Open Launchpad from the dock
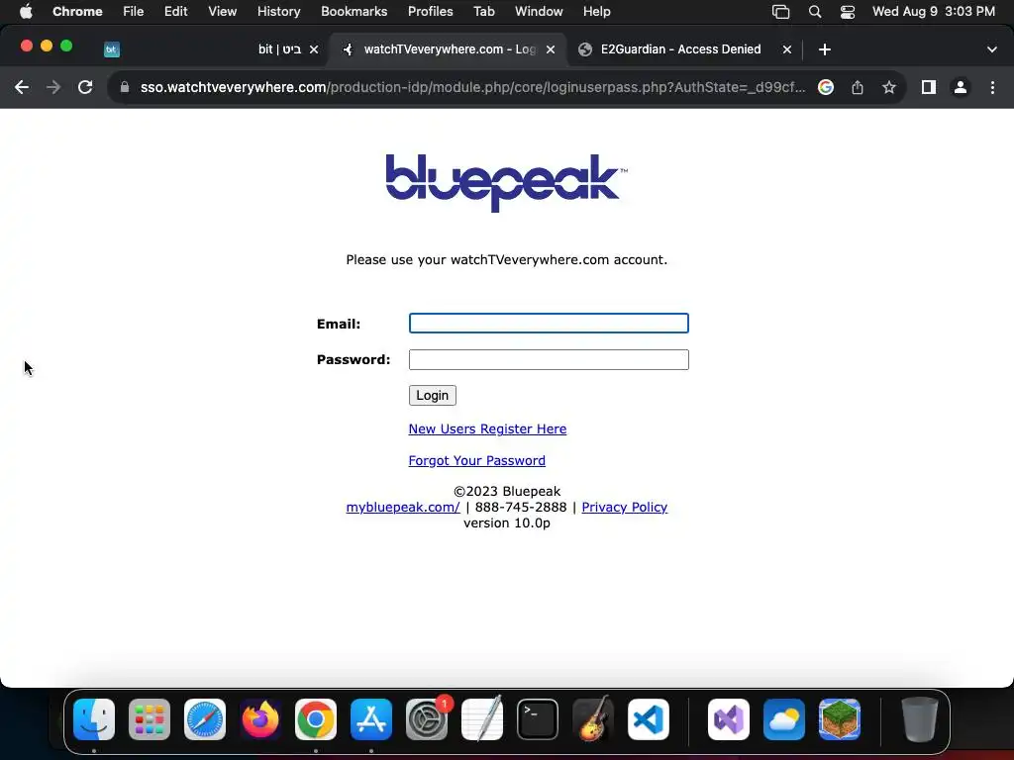This screenshot has height=760, width=1014. click(x=150, y=719)
